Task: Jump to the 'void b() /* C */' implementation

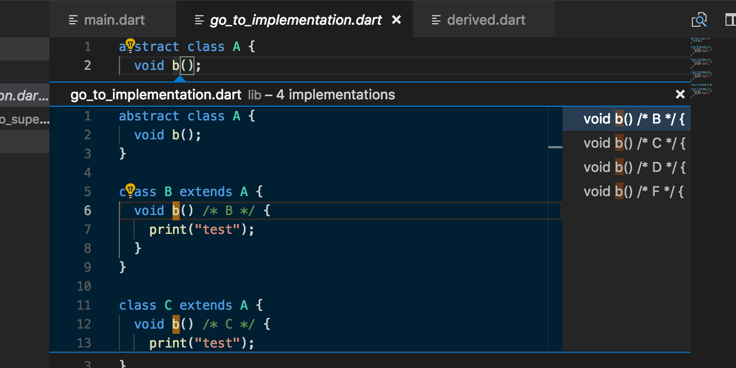Action: 634,144
